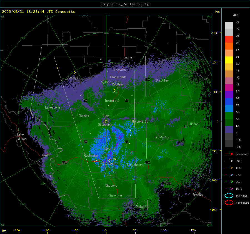This screenshot has width=250, height=234.
Task: Click the white 09EA arrow in legend
Action: [229, 161]
